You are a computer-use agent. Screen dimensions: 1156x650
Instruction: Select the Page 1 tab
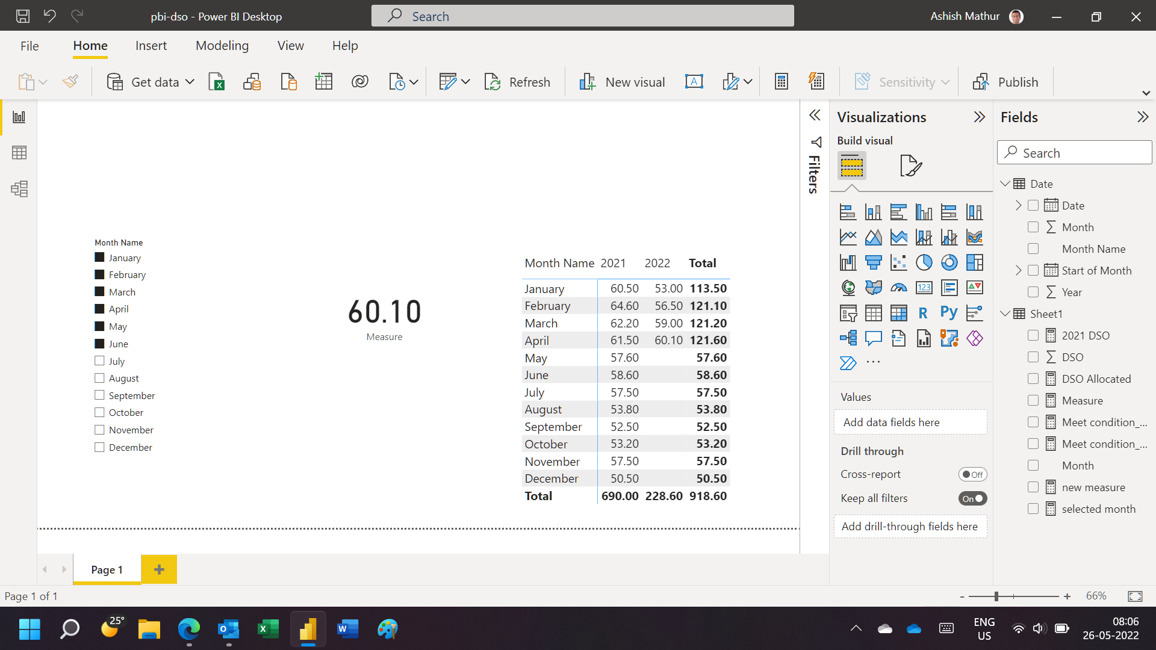(x=107, y=570)
